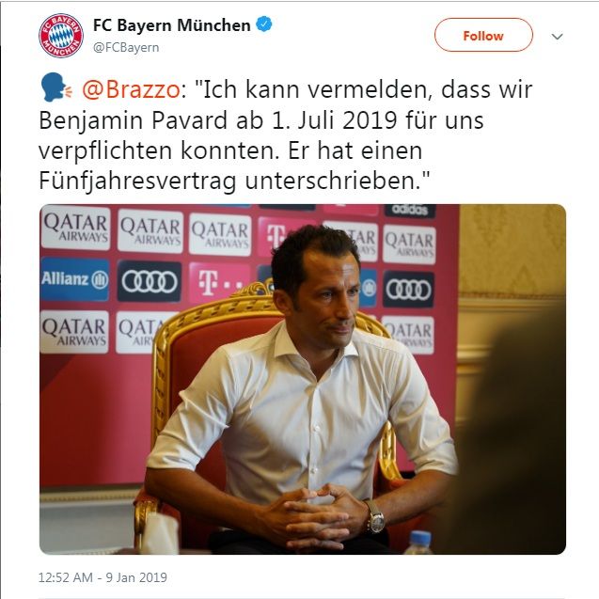Click the wristwatch in the photo
The width and height of the screenshot is (599, 599).
375,517
